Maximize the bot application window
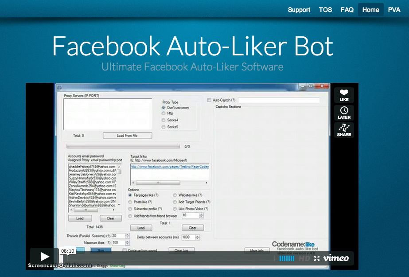Screen dimensions: 409x277 tap(311, 86)
